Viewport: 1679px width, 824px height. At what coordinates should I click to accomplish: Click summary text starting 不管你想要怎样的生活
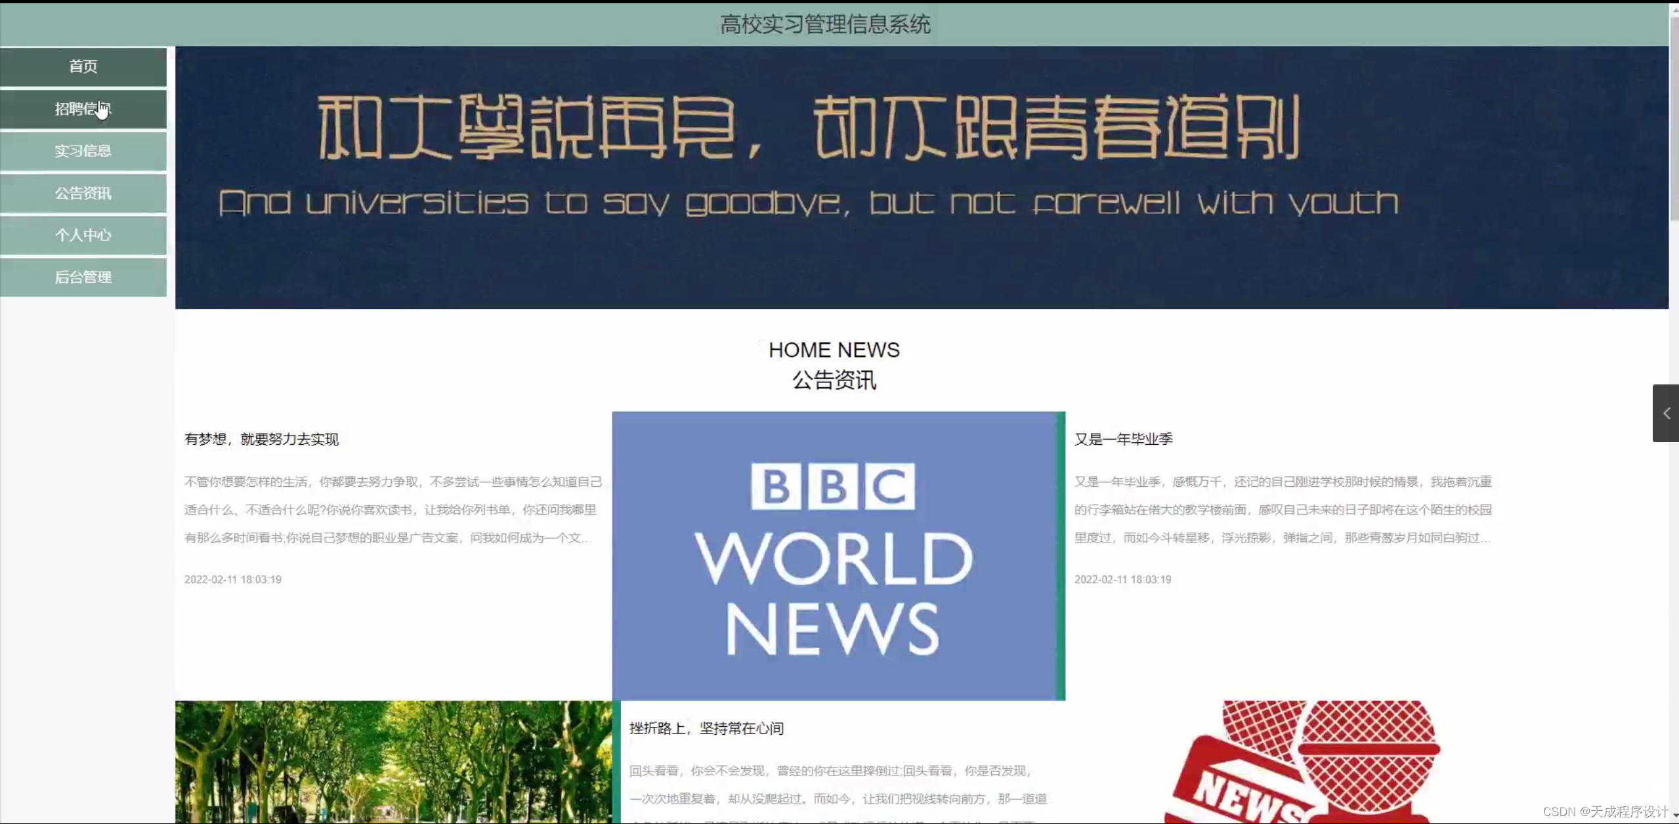[x=393, y=510]
